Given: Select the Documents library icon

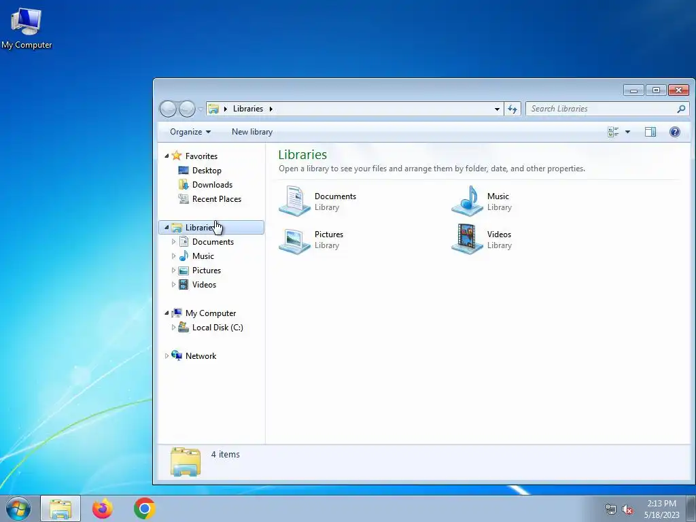Looking at the screenshot, I should [x=294, y=201].
